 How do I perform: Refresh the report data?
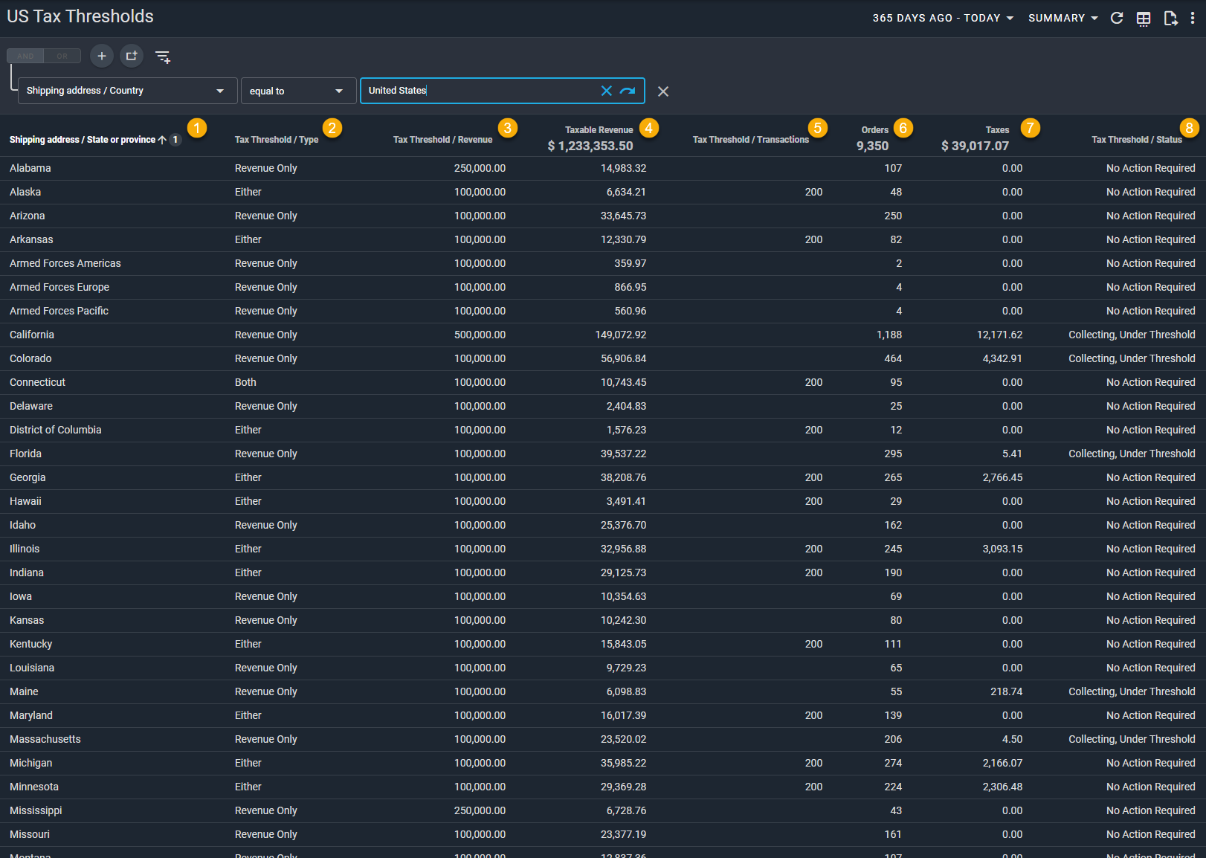pyautogui.click(x=1116, y=18)
